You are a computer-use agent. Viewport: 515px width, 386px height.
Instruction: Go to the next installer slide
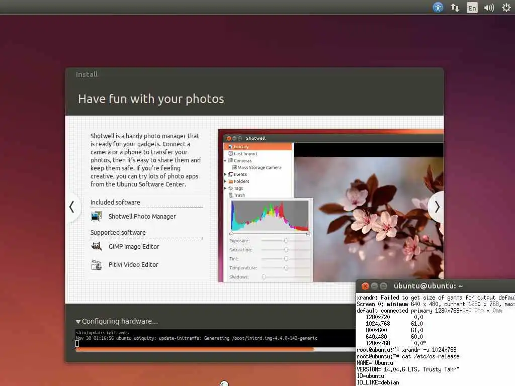[437, 207]
